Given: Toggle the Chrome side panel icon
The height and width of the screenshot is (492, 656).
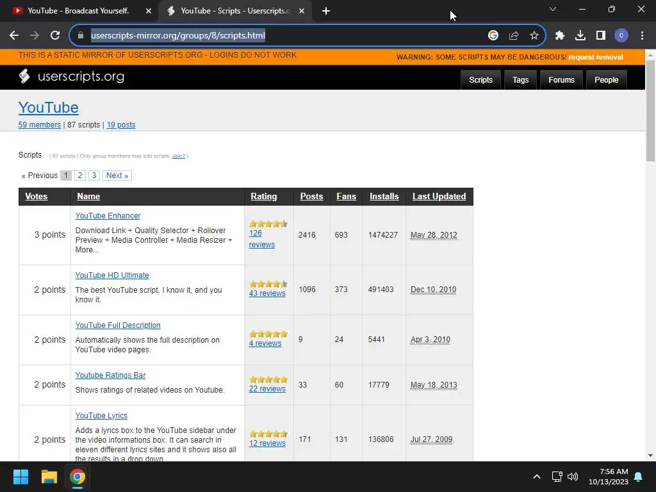Looking at the screenshot, I should pos(601,36).
